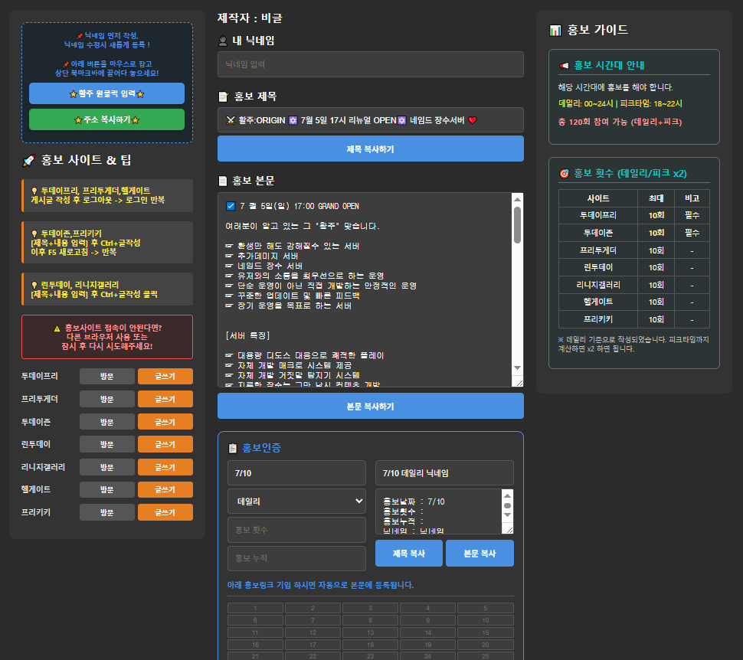
Task: Click the document icon beside 홍보 본문
Action: (223, 181)
